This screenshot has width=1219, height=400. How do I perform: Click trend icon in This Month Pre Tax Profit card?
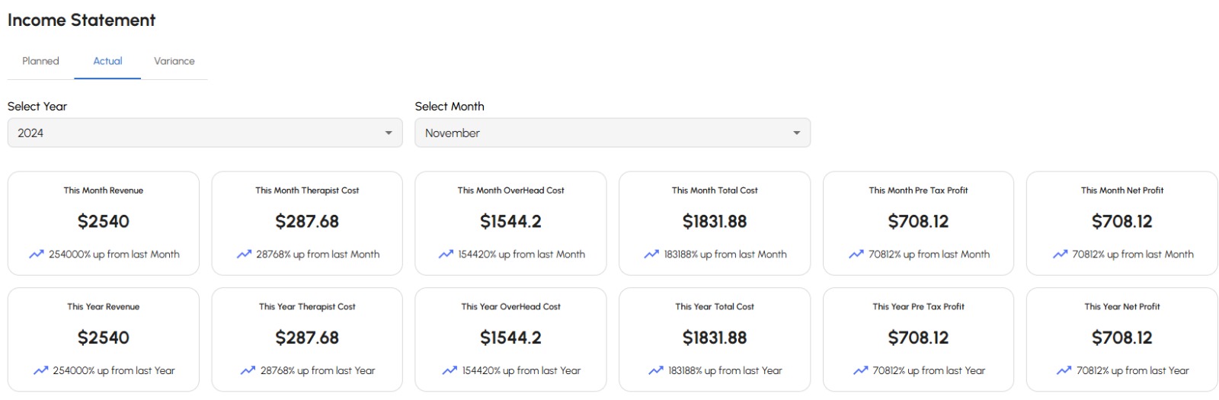click(x=856, y=254)
